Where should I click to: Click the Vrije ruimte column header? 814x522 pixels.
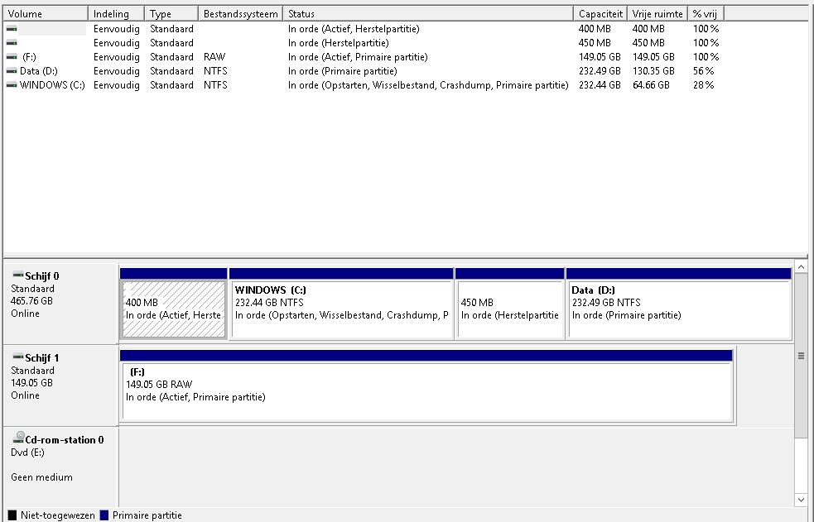pyautogui.click(x=657, y=13)
